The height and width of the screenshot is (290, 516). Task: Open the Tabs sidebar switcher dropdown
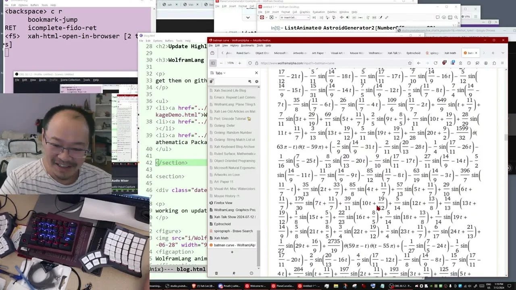218,73
